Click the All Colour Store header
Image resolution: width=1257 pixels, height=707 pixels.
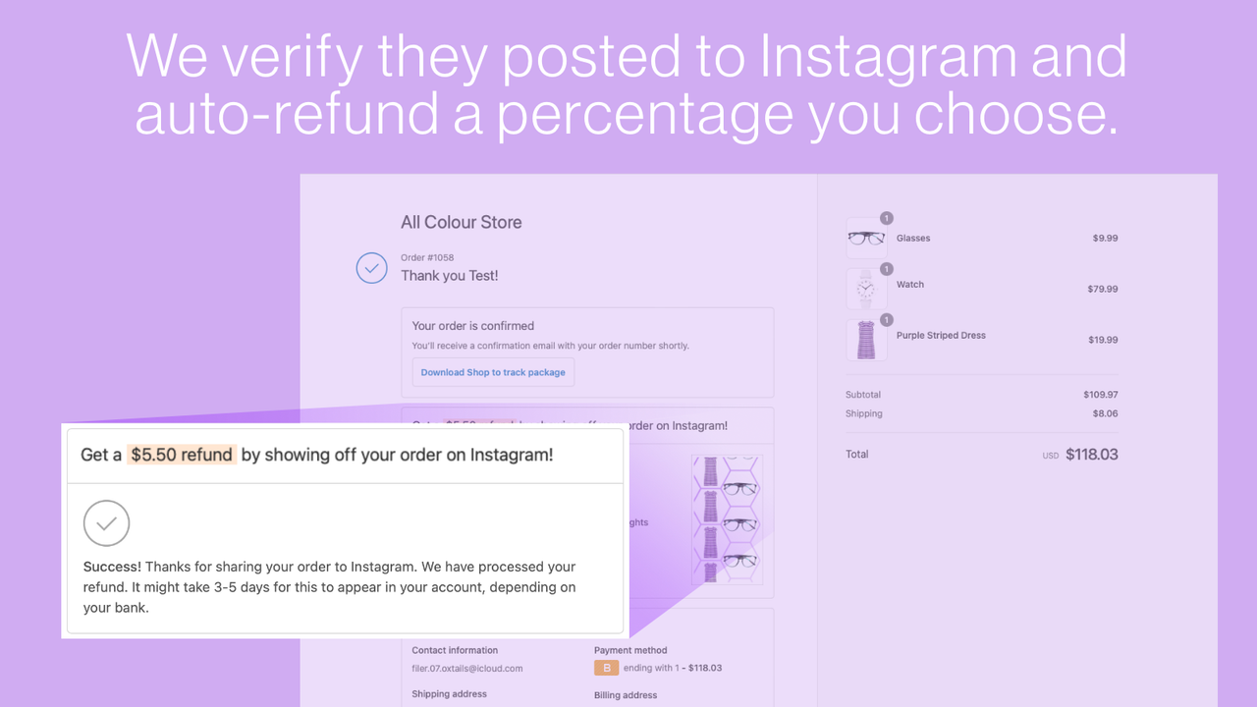461,222
